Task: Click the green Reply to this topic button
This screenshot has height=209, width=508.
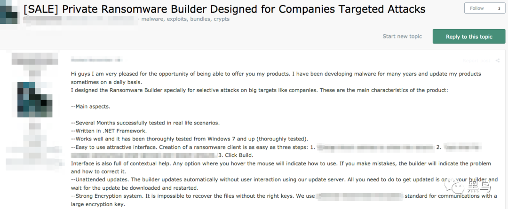Action: [x=469, y=37]
